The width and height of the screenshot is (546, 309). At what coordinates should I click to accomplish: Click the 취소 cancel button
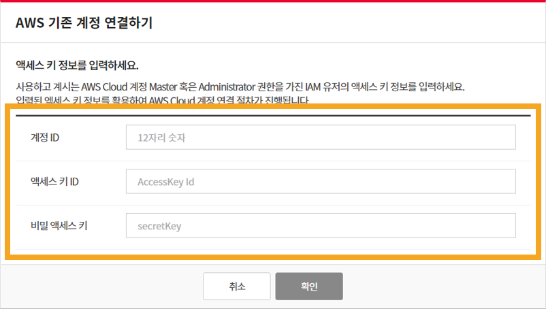(237, 286)
